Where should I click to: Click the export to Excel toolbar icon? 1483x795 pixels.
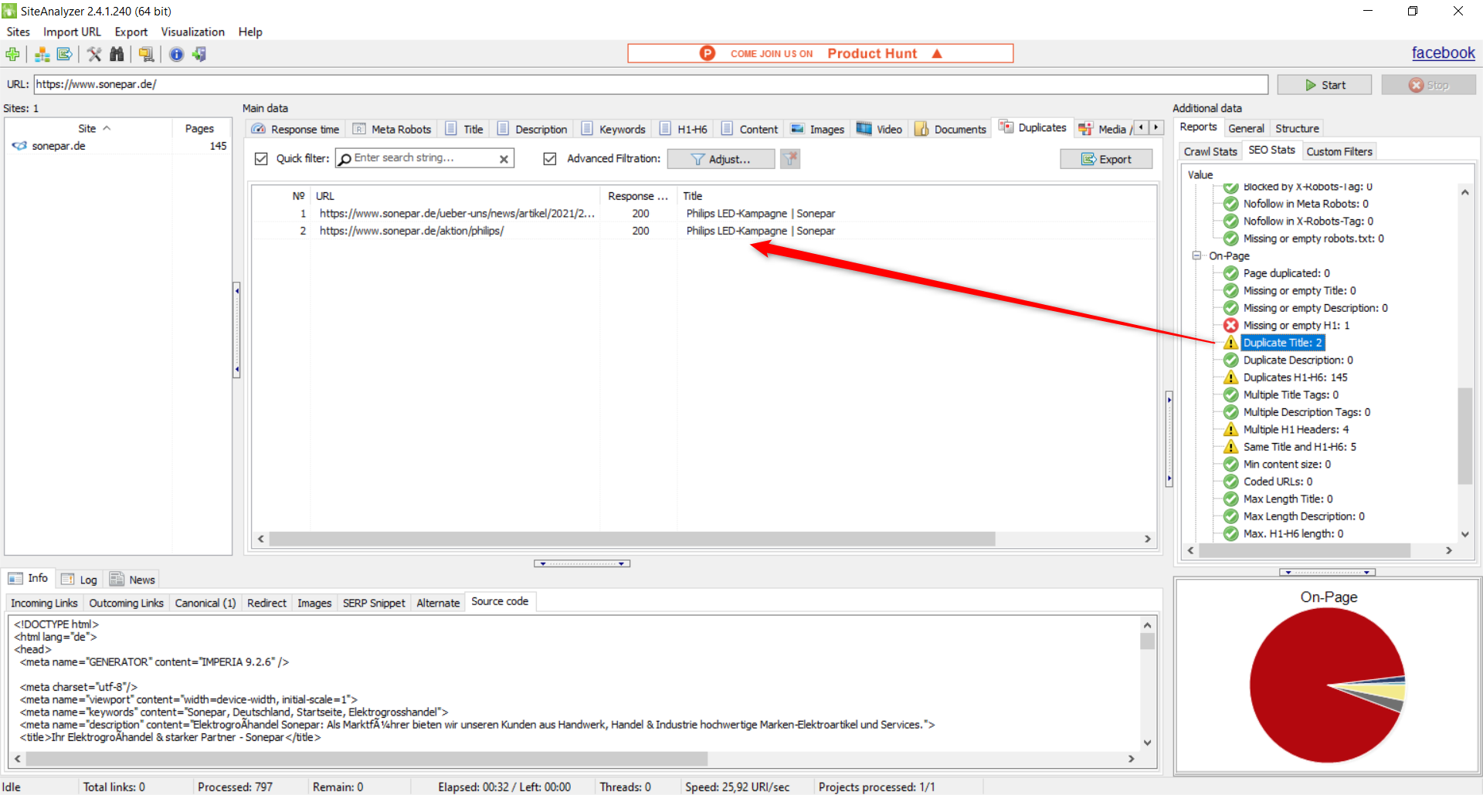tap(65, 54)
